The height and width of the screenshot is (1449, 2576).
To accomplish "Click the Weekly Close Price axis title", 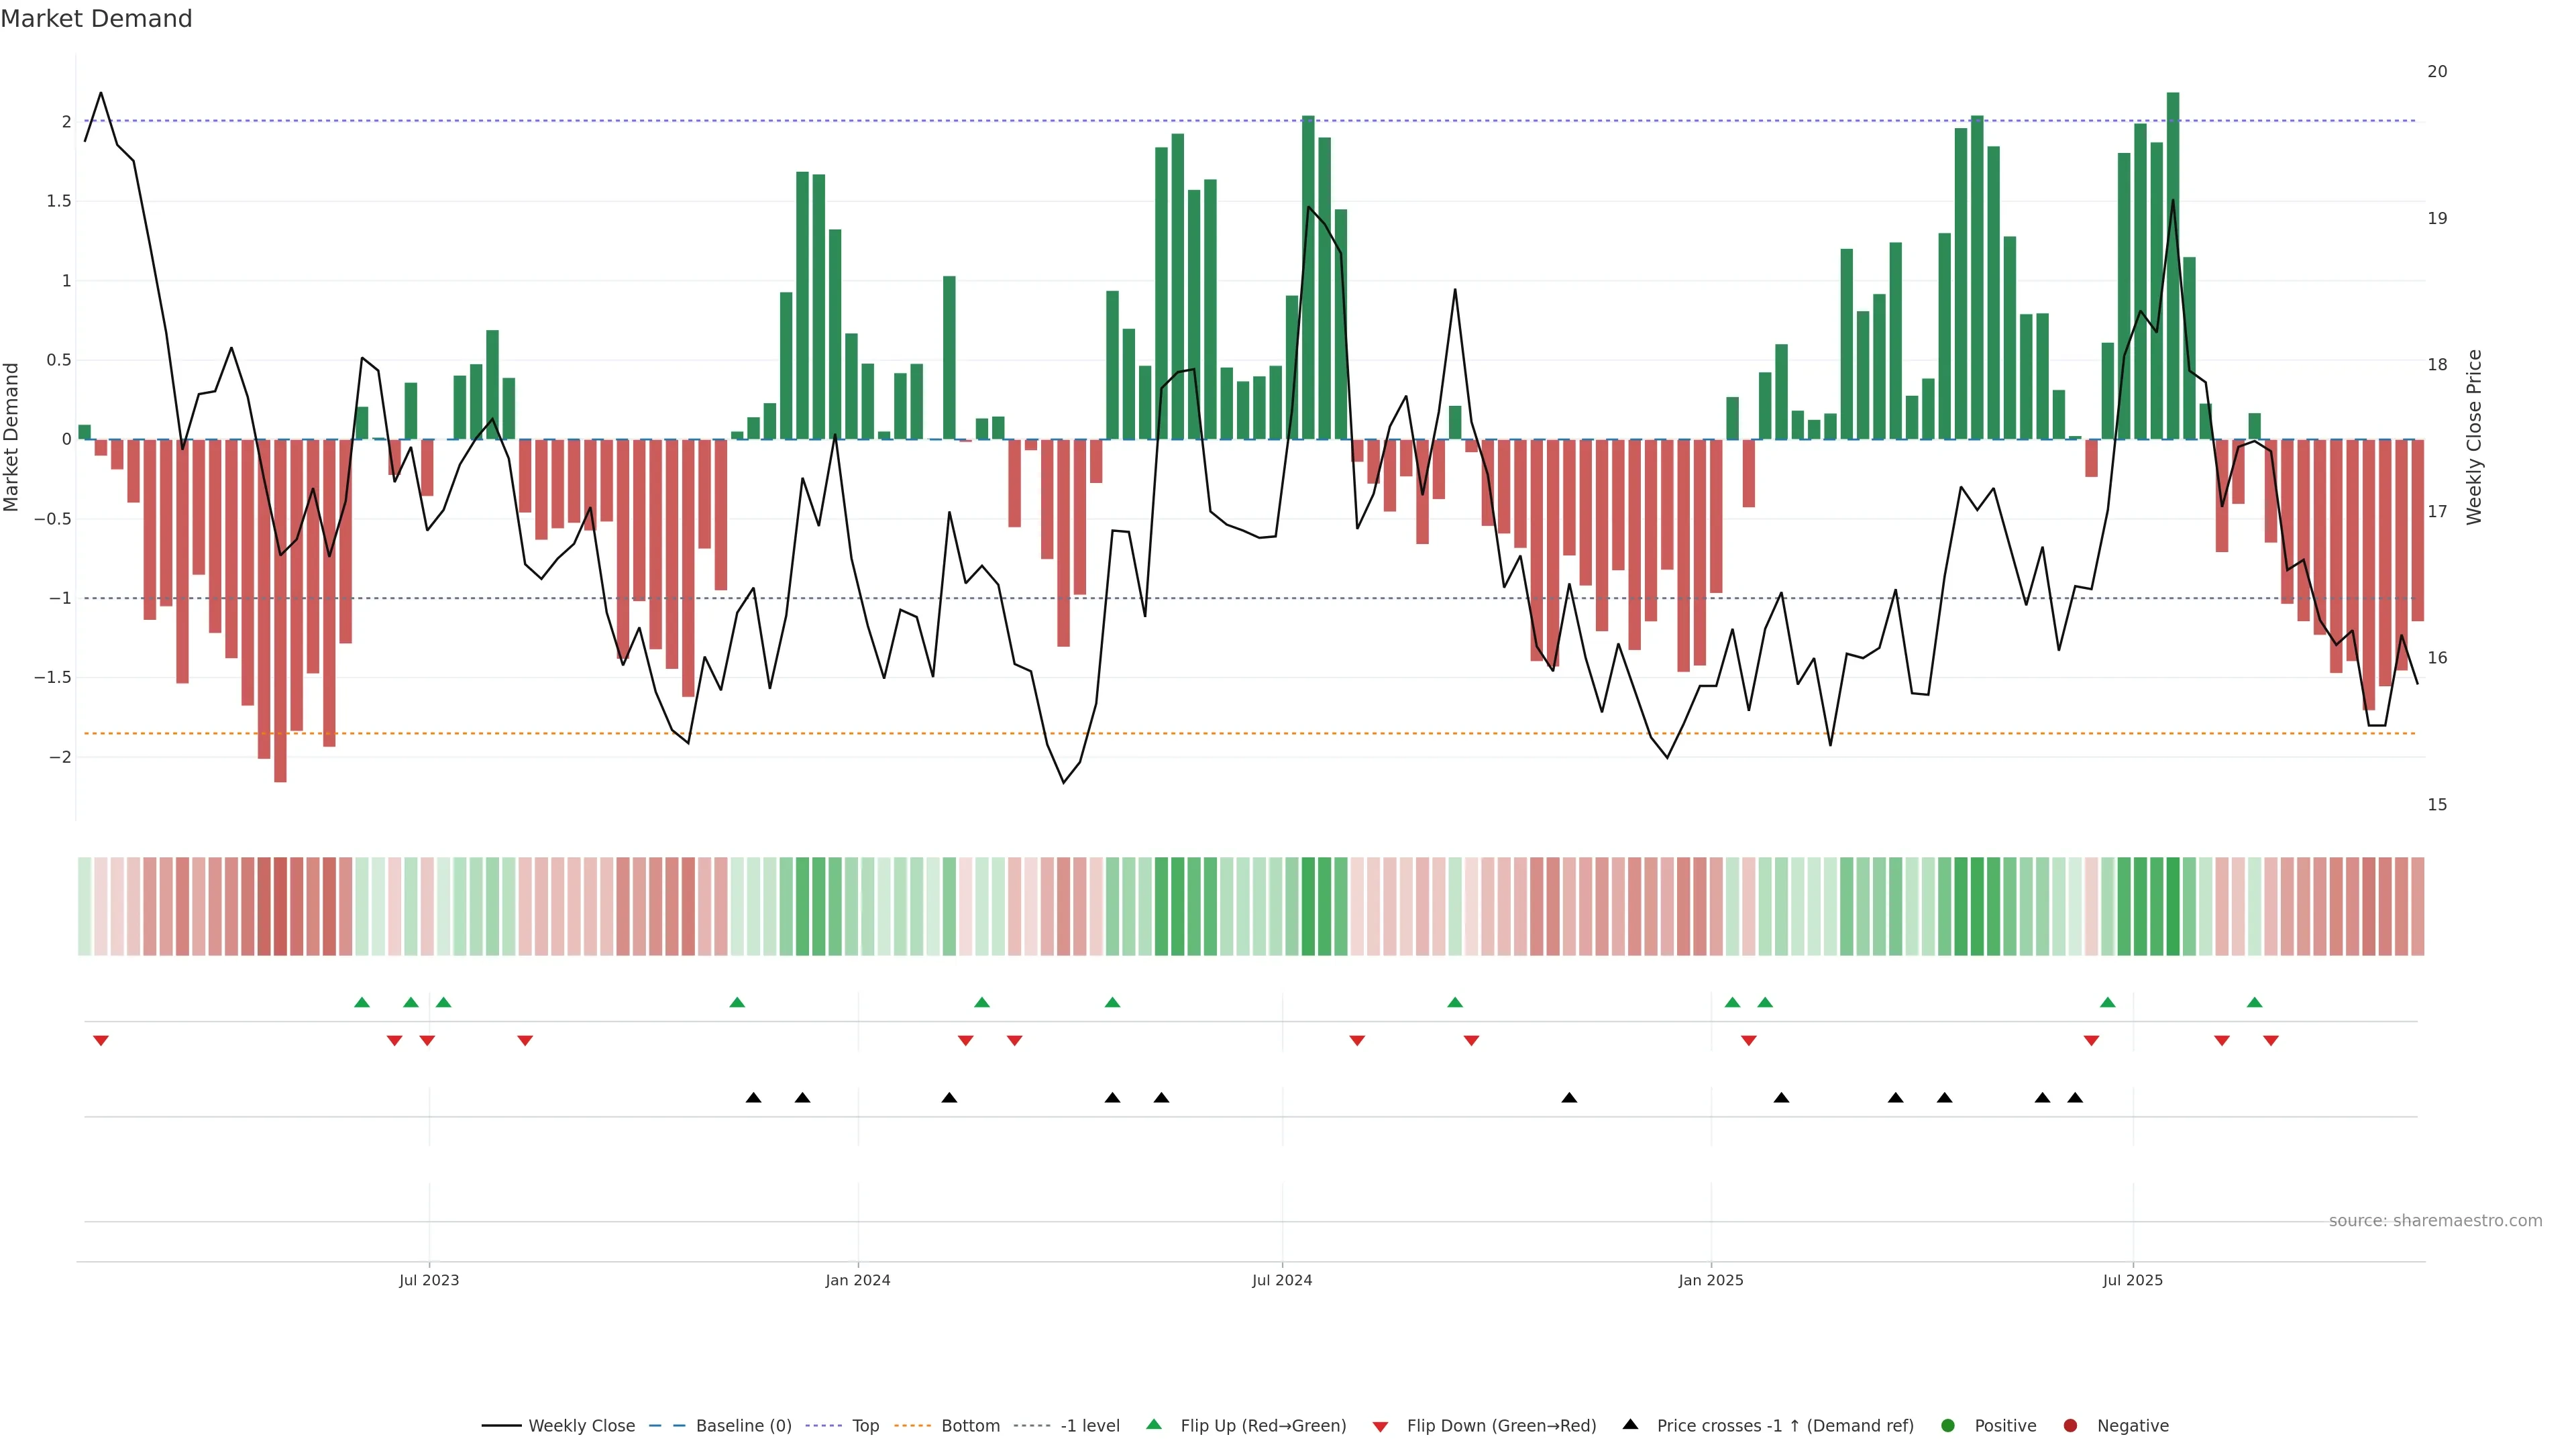I will 2474,437.
